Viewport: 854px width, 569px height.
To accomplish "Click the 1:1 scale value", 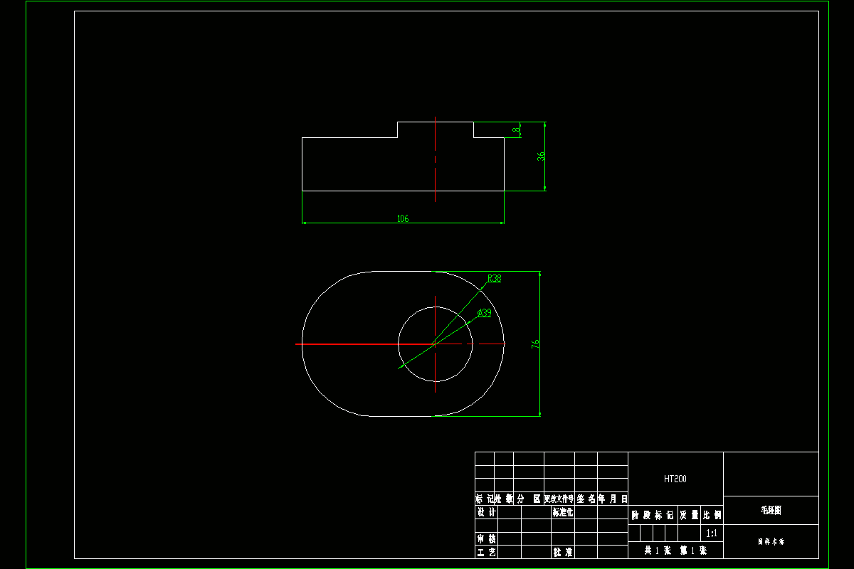I will click(711, 533).
